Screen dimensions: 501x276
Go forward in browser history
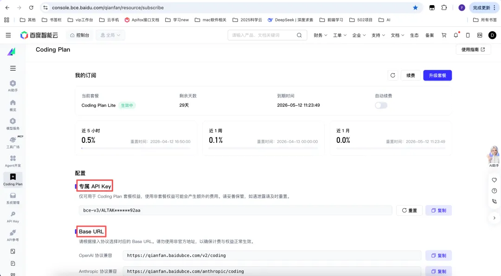pyautogui.click(x=19, y=7)
